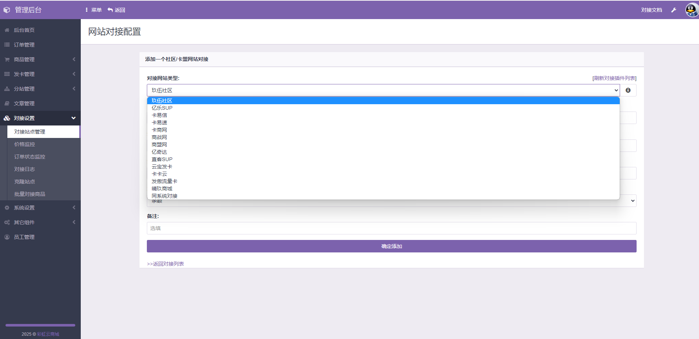Click the 员工管理 user icon
Viewport: 699px width, 339px height.
pyautogui.click(x=7, y=237)
